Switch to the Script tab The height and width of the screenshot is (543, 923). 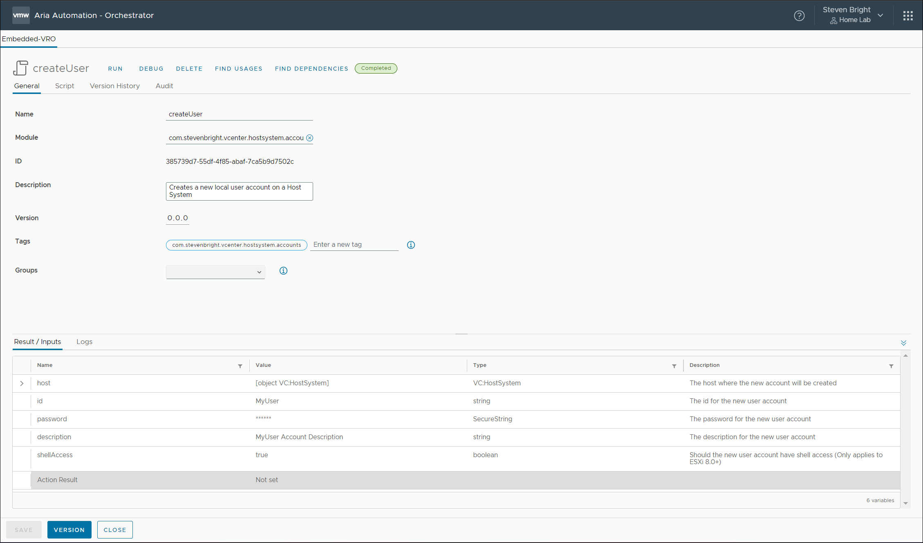tap(65, 86)
